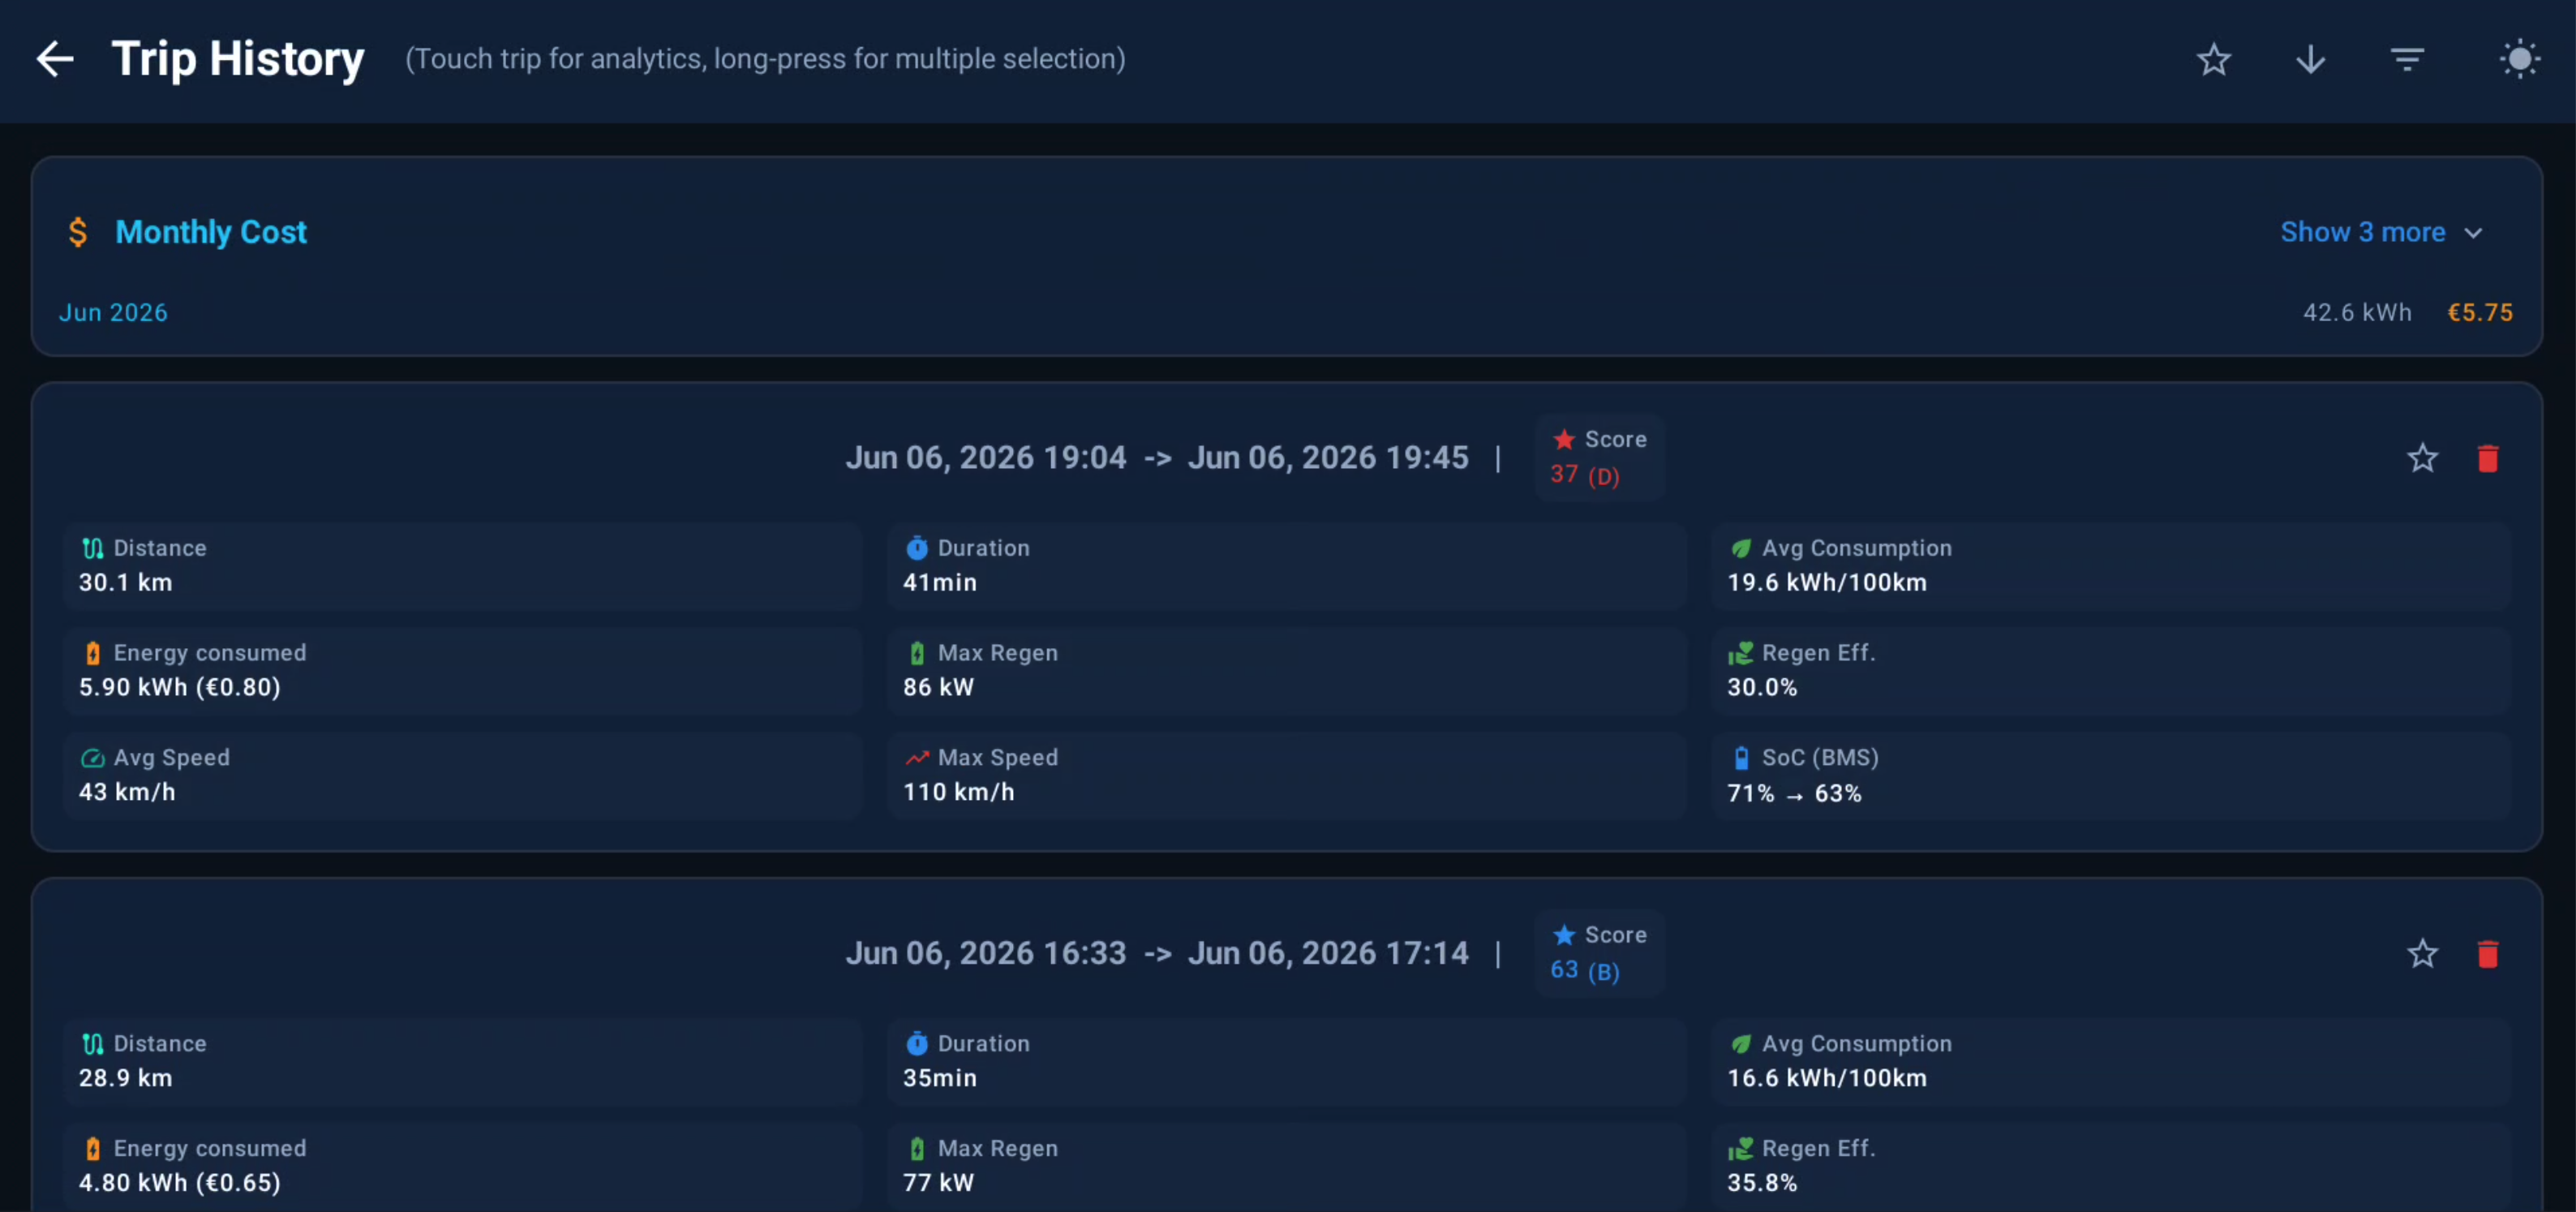
Task: Click the Max Speed 110 km/h tile
Action: (x=1286, y=775)
